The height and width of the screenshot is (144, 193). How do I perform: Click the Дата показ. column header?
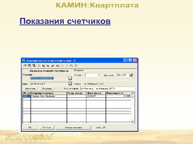click(x=96, y=93)
